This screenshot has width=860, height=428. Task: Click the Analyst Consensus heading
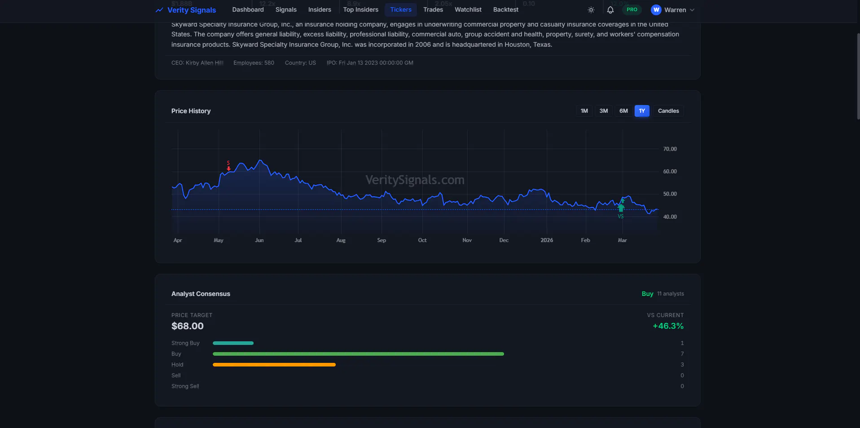[x=201, y=294]
